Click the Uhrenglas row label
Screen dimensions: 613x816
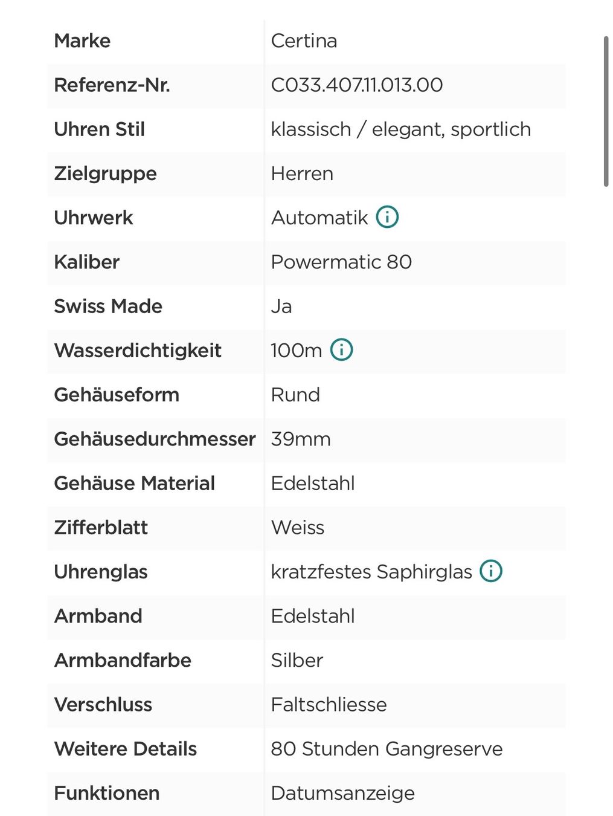101,572
